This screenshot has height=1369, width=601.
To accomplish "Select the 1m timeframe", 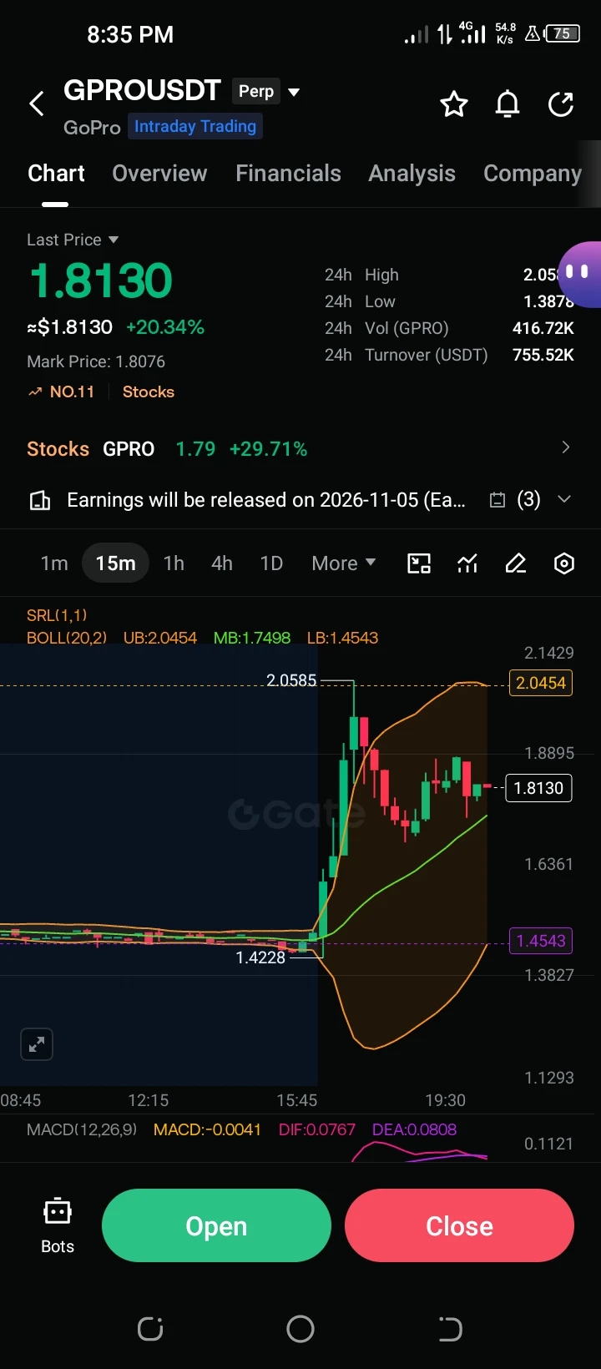I will click(x=54, y=563).
